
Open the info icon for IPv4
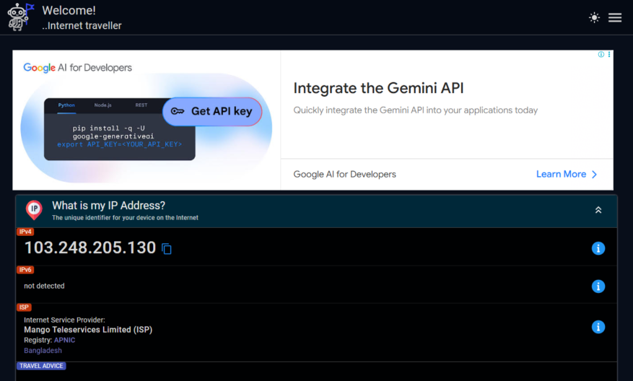click(598, 248)
